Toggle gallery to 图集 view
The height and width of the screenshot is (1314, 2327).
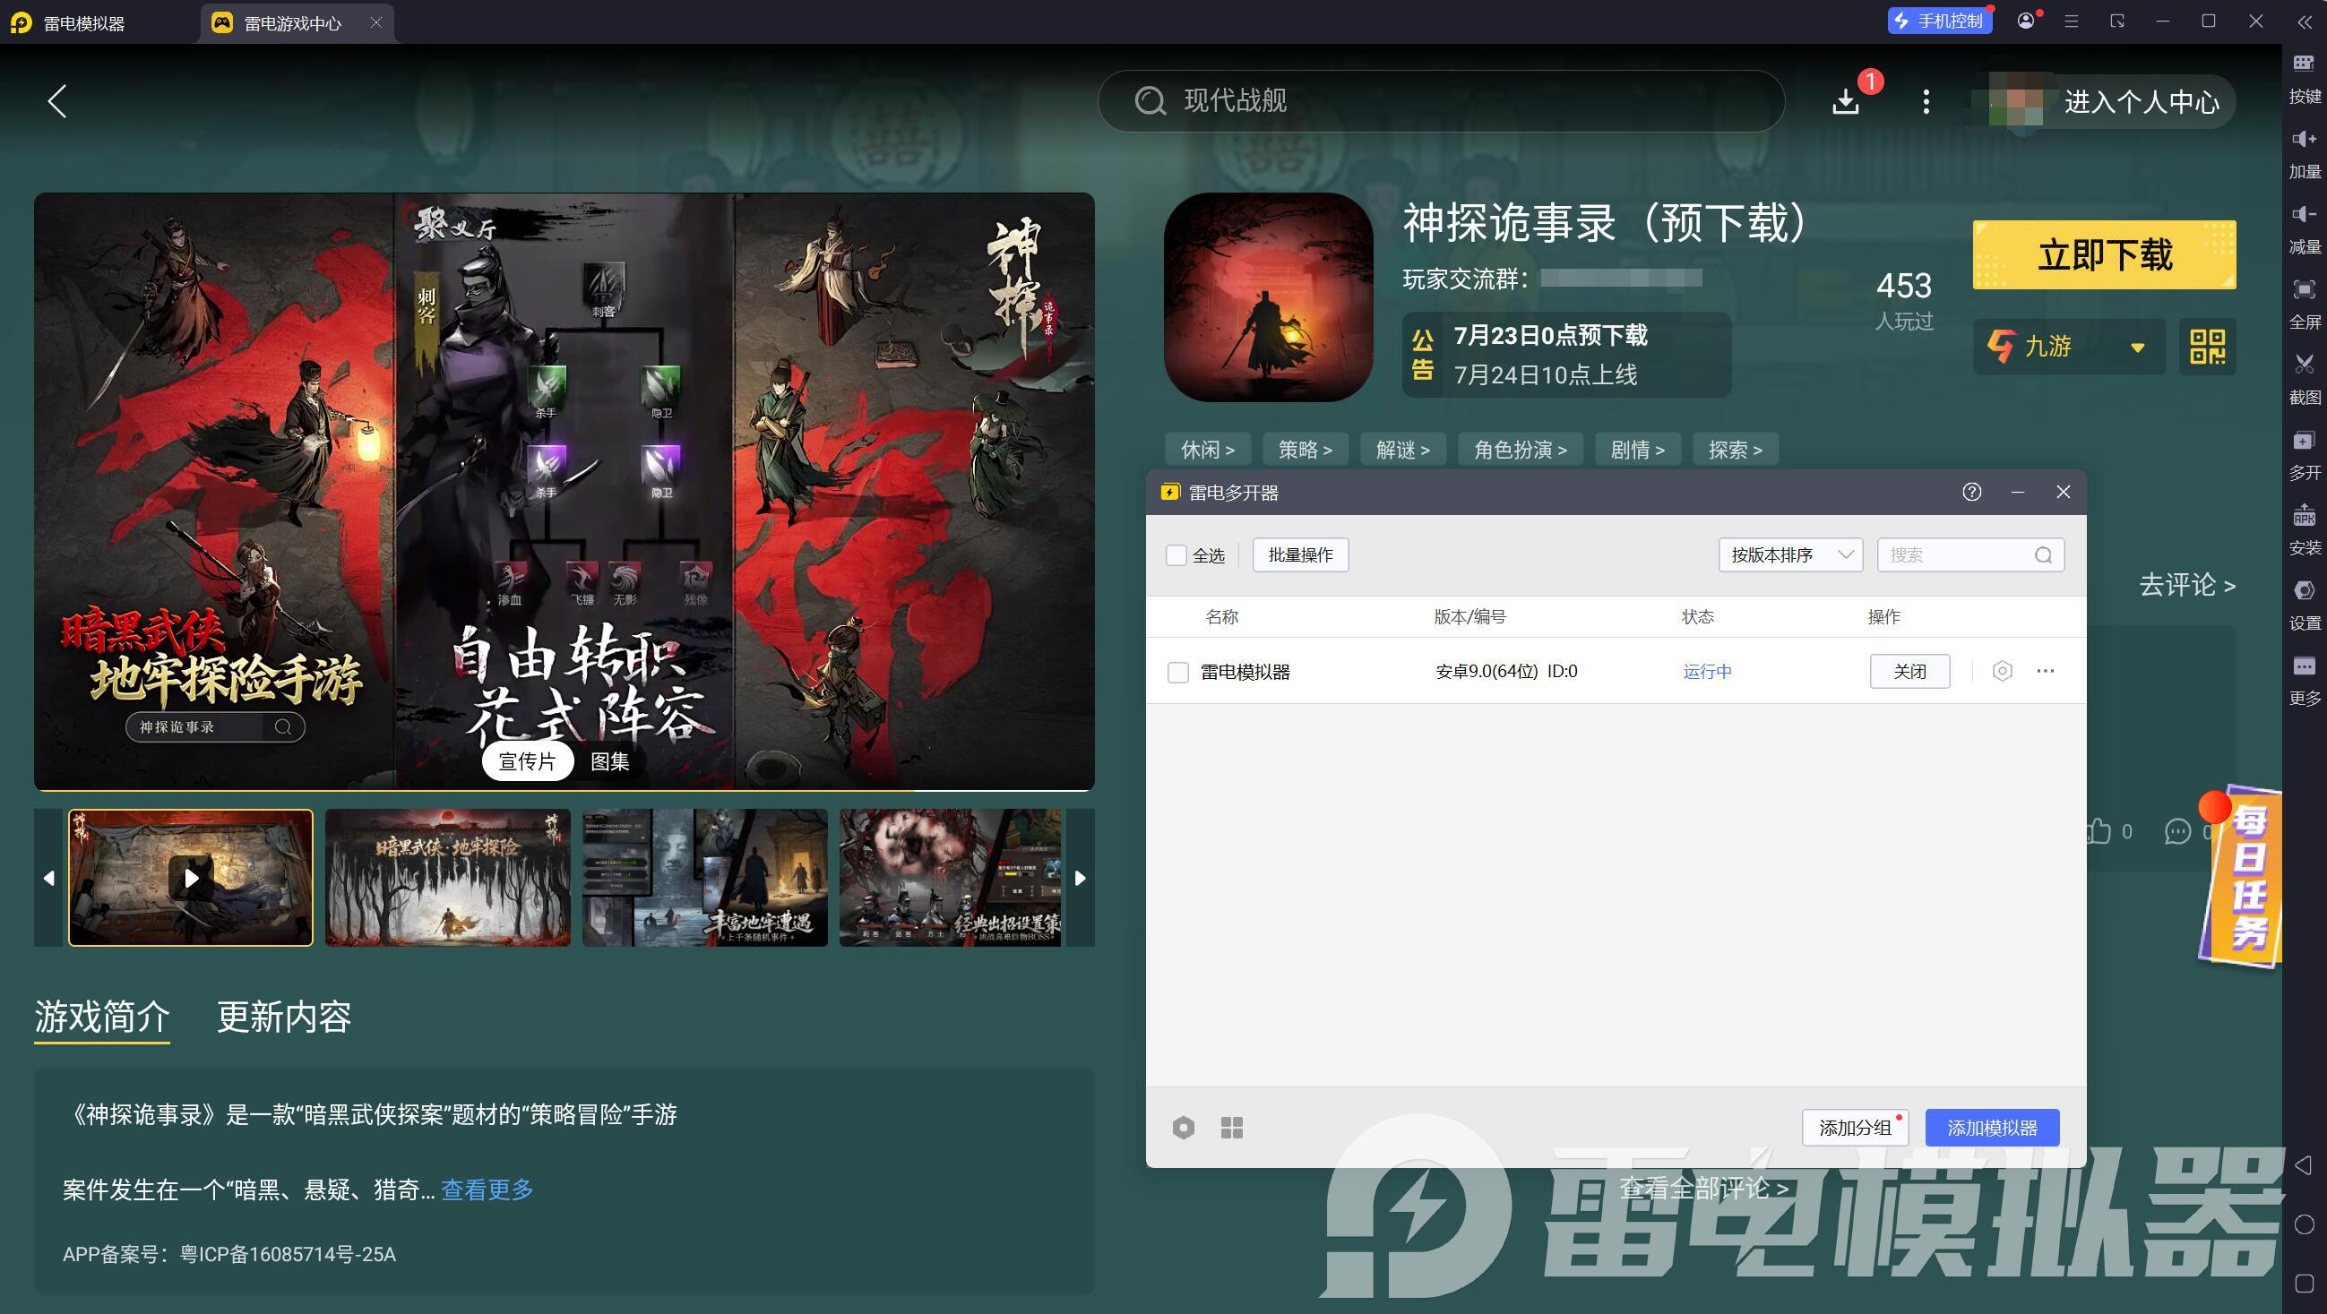[610, 761]
